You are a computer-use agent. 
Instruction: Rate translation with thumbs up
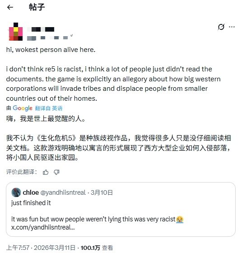point(46,172)
